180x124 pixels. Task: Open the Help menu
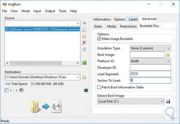(x=73, y=11)
